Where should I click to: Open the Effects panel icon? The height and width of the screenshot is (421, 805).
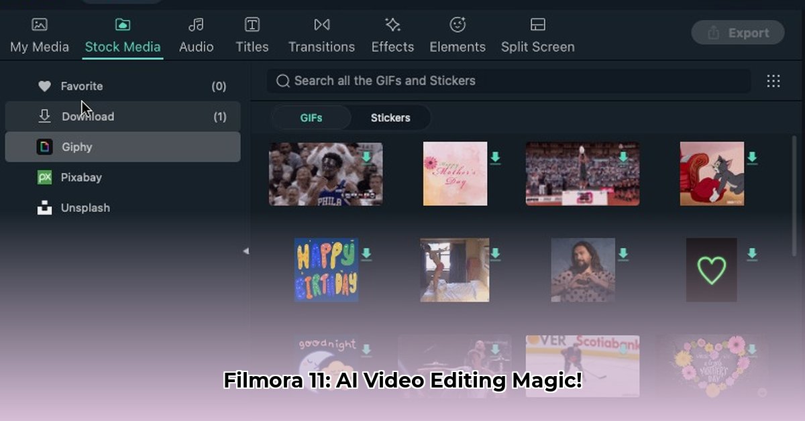point(392,25)
